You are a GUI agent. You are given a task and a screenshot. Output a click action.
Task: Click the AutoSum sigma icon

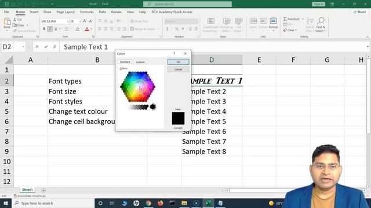tap(285, 19)
